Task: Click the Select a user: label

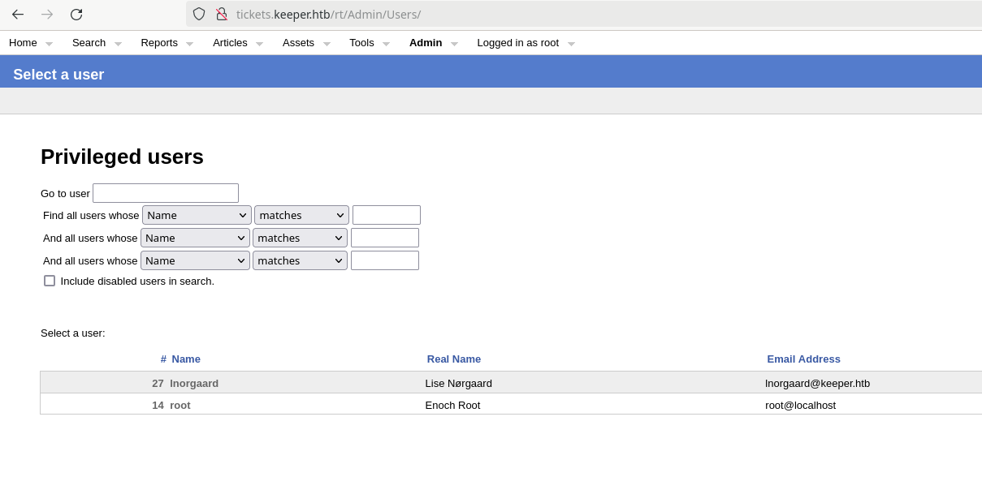Action: (73, 333)
